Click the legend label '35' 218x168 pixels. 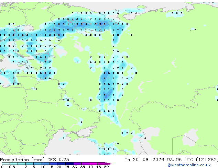(83, 167)
